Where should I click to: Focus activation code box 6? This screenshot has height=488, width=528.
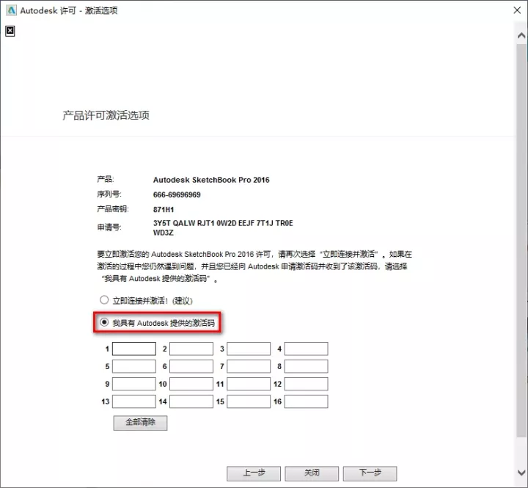[191, 366]
